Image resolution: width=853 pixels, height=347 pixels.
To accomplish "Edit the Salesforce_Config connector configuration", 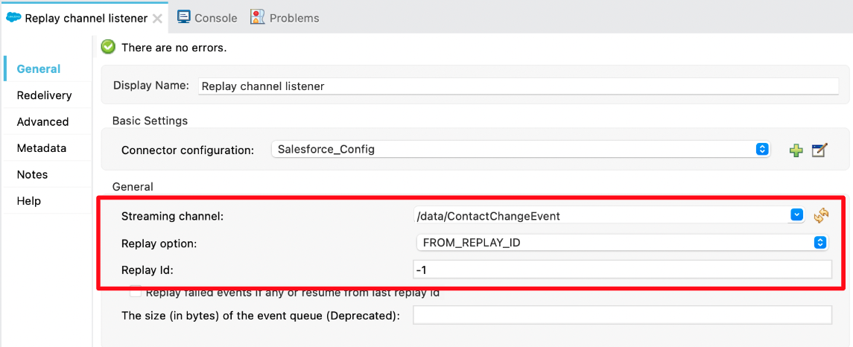I will point(819,150).
